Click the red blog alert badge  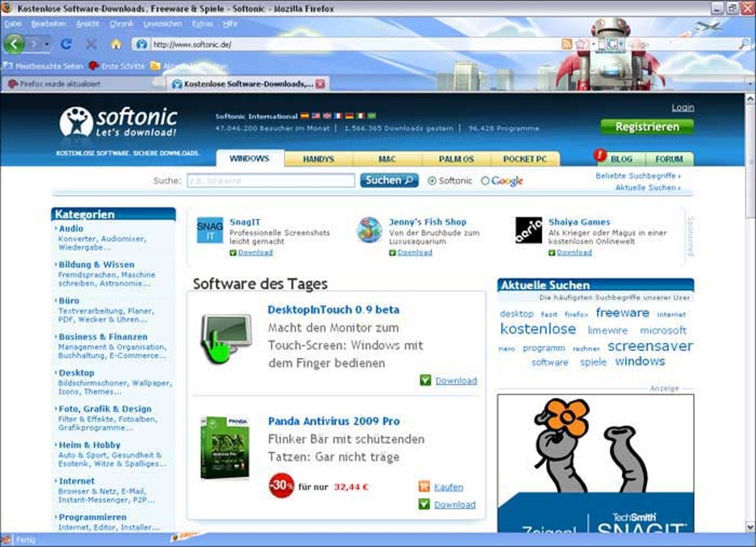[600, 155]
